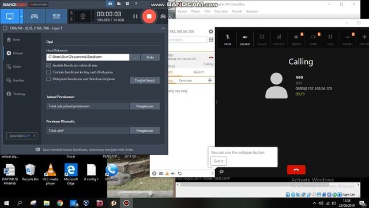This screenshot has width=369, height=208.
Task: Select Bandicam screen recording mode
Action: point(10,16)
